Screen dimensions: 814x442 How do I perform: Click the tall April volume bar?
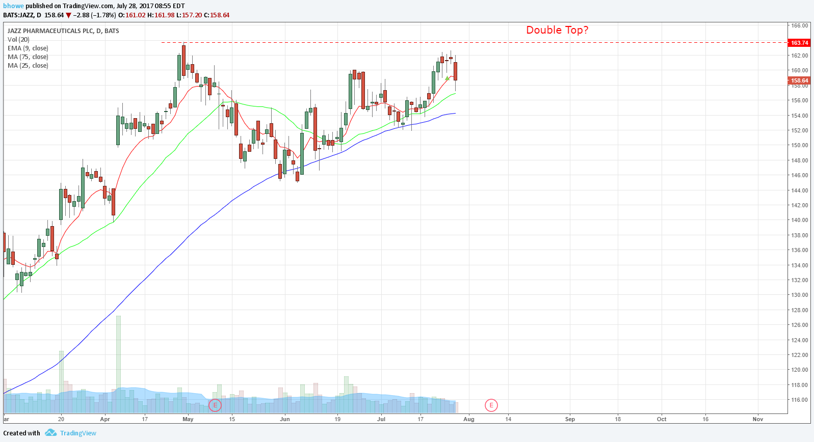(118, 364)
